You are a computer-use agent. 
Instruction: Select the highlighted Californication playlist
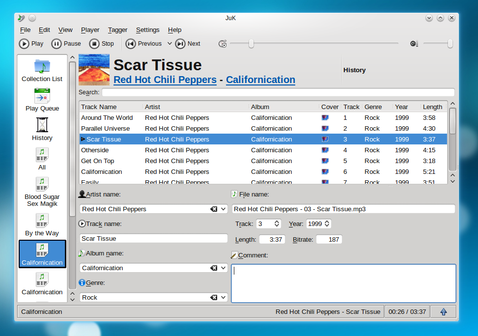pyautogui.click(x=42, y=254)
